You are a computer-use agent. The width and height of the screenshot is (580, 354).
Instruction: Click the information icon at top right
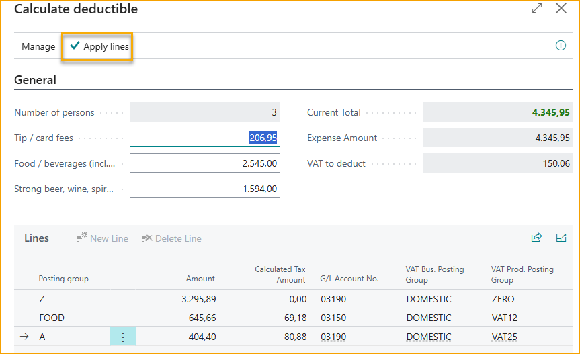(561, 46)
